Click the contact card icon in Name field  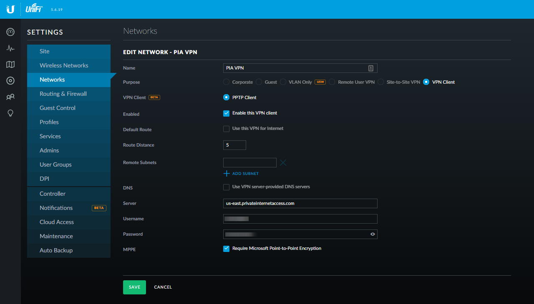[x=370, y=68]
